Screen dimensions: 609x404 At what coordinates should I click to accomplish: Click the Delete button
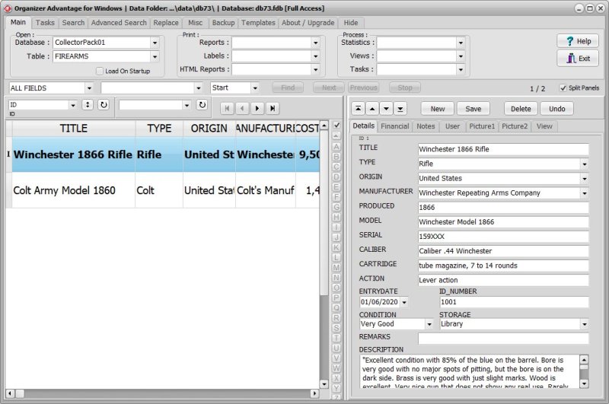pos(521,109)
